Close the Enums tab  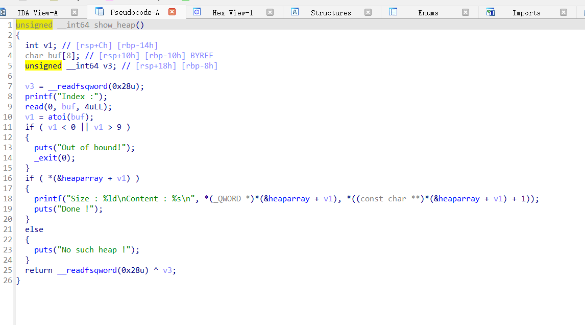coord(466,12)
